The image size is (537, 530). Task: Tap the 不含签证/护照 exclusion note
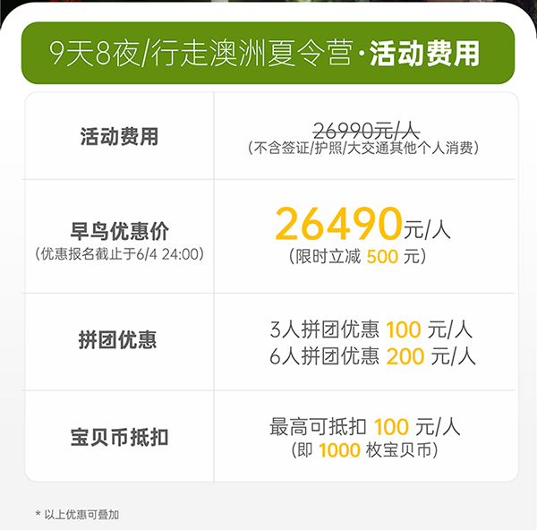tap(363, 148)
